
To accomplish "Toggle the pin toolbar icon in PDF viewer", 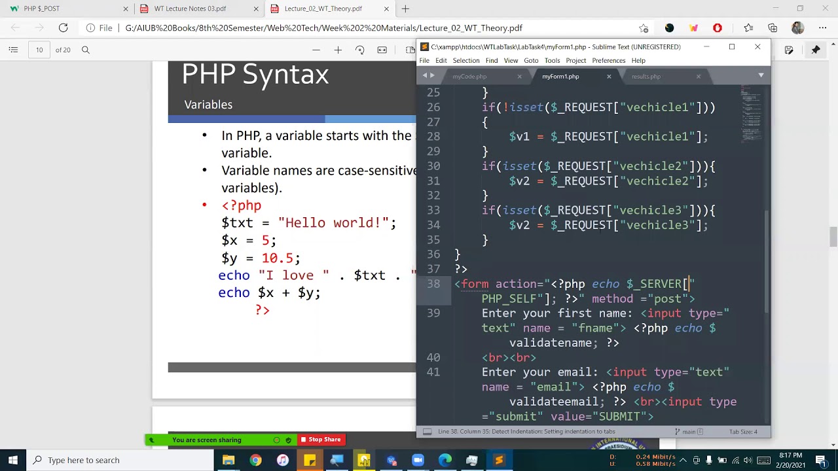I will [x=816, y=50].
